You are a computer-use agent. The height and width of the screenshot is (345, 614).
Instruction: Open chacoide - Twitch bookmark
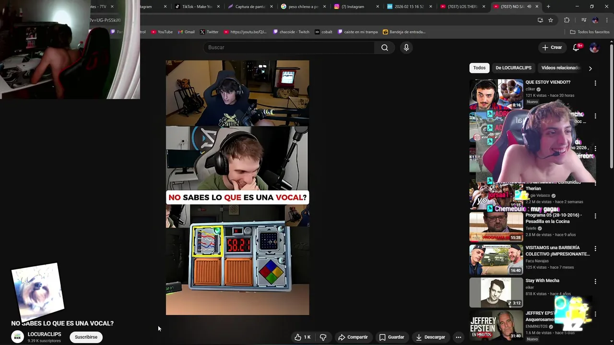click(x=291, y=32)
